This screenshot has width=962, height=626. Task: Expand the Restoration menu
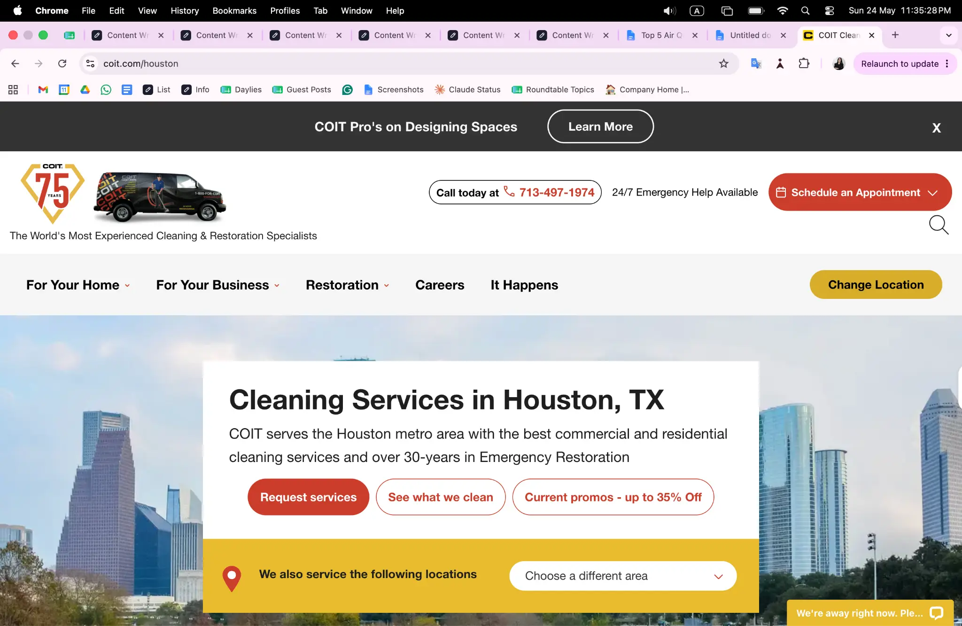pyautogui.click(x=348, y=285)
